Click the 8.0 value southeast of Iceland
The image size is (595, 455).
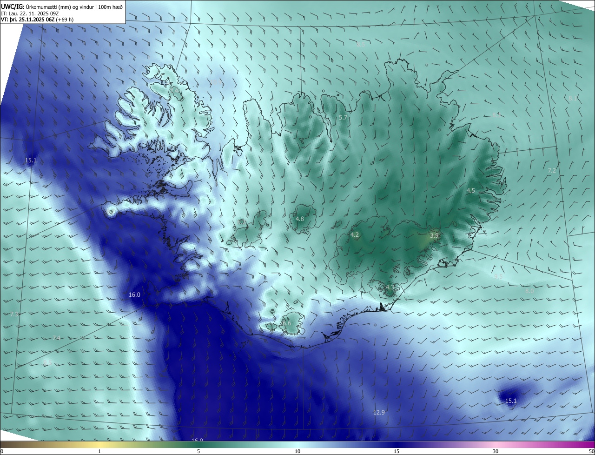(529, 291)
